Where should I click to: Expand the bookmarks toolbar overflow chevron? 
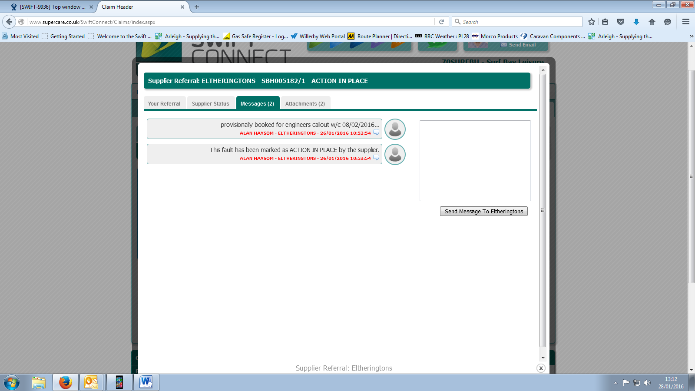691,36
